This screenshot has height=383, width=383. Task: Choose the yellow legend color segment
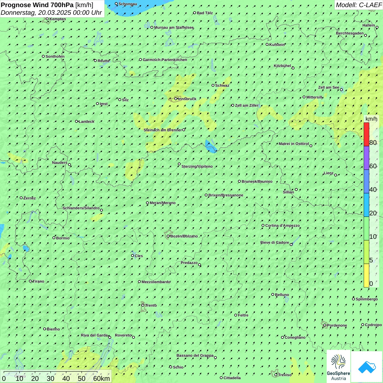[x=366, y=275]
